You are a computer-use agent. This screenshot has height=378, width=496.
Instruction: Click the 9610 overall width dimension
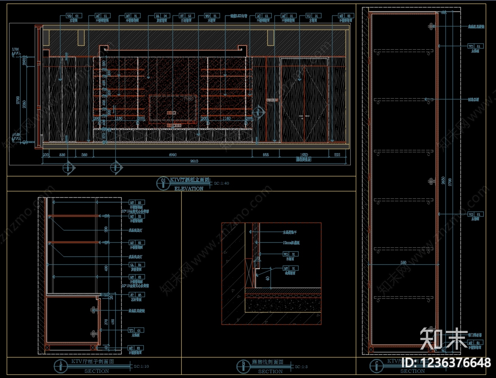pyautogui.click(x=194, y=161)
